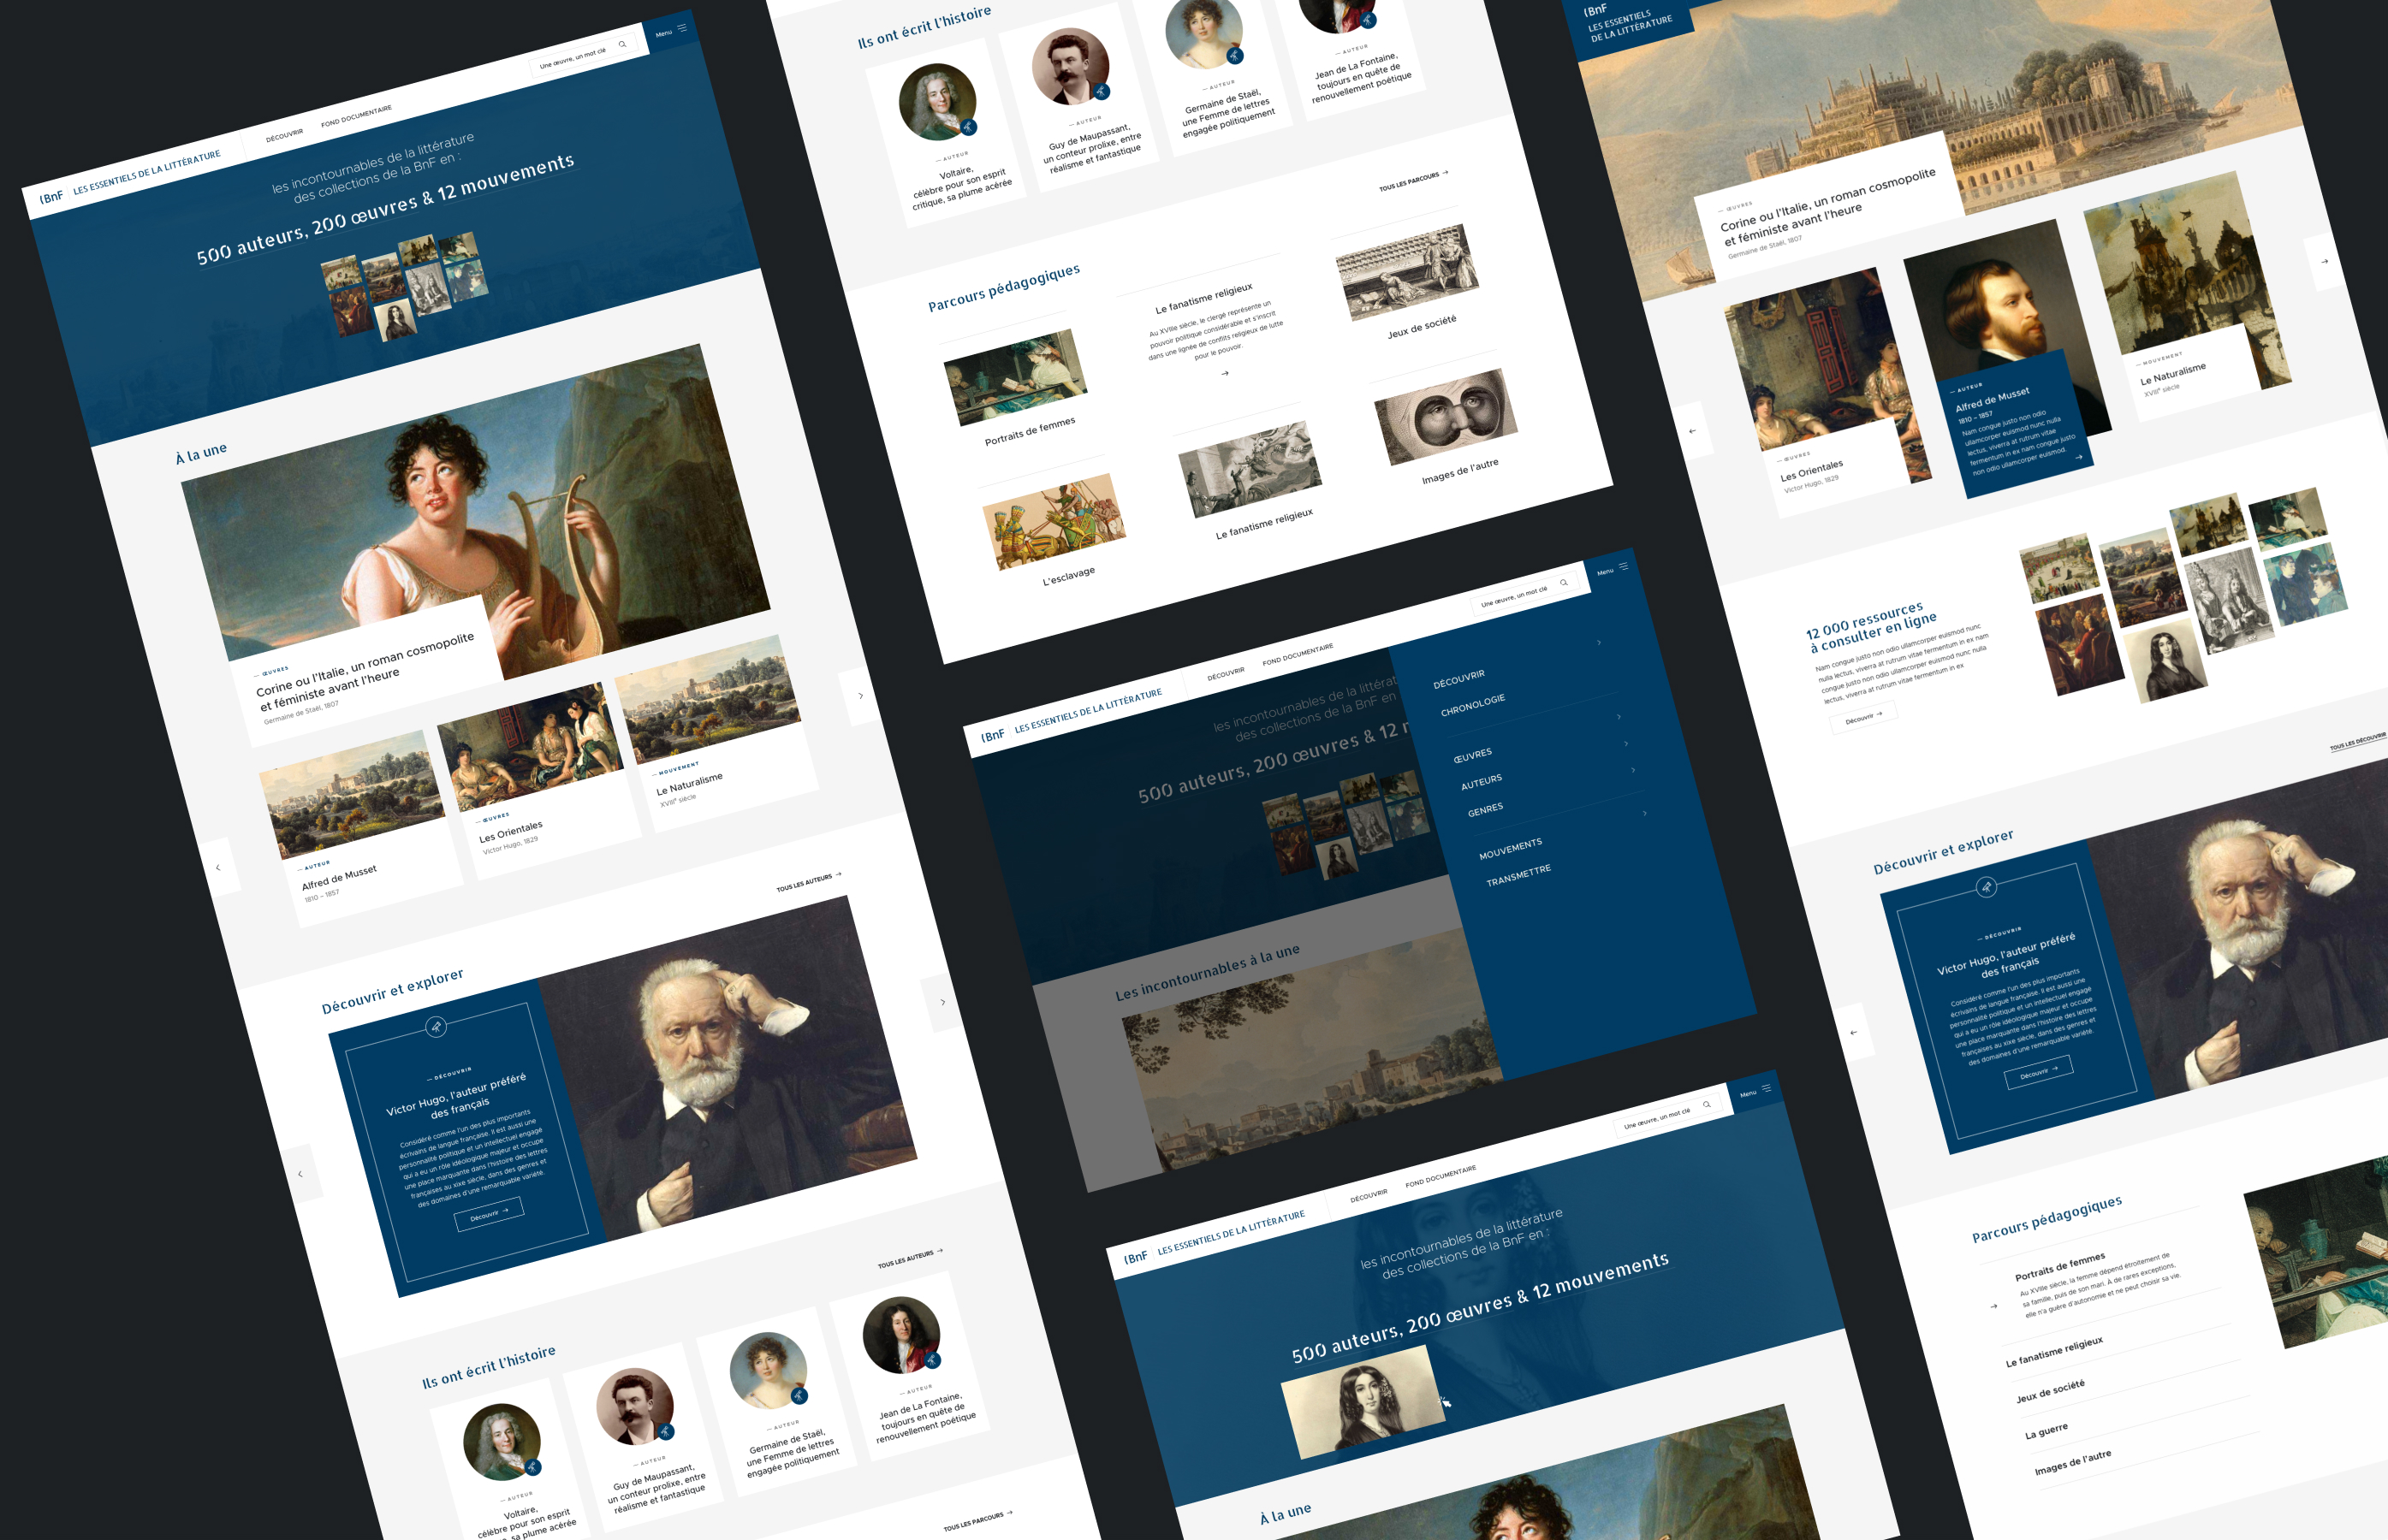Select Jeux de société in right mockup list
This screenshot has width=2388, height=1540.
(x=2051, y=1390)
